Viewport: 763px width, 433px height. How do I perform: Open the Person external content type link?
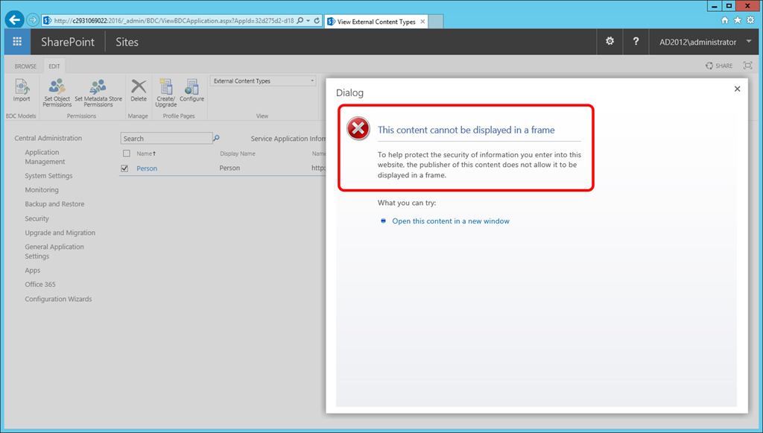[147, 168]
